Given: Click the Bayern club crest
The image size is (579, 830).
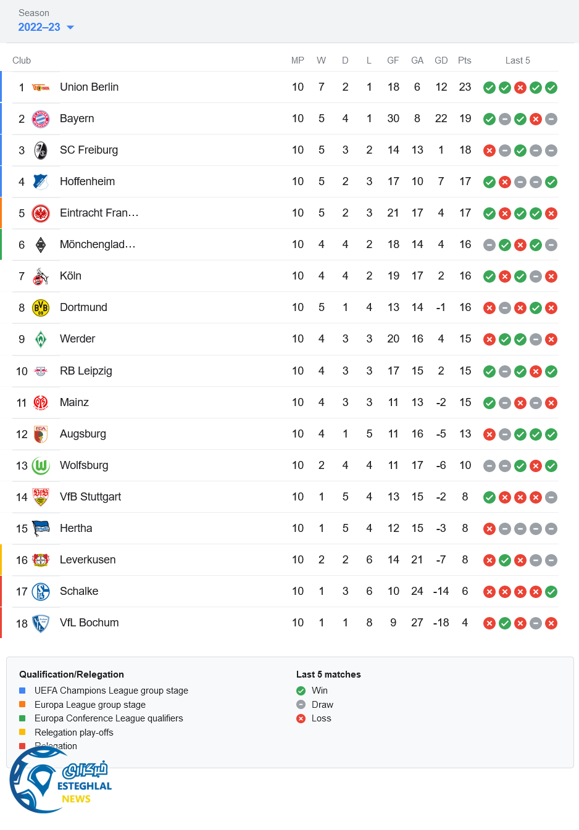Looking at the screenshot, I should click(x=41, y=119).
